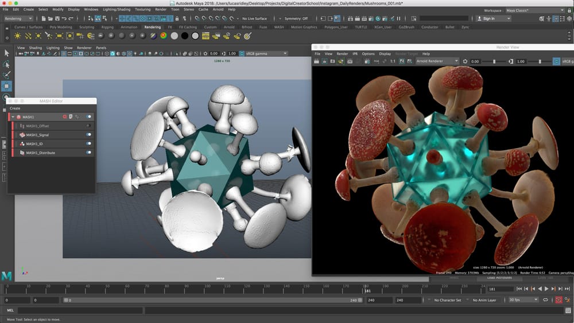Adjust the Render View gamma slider
Image resolution: width=574 pixels, height=323 pixels.
540,61
